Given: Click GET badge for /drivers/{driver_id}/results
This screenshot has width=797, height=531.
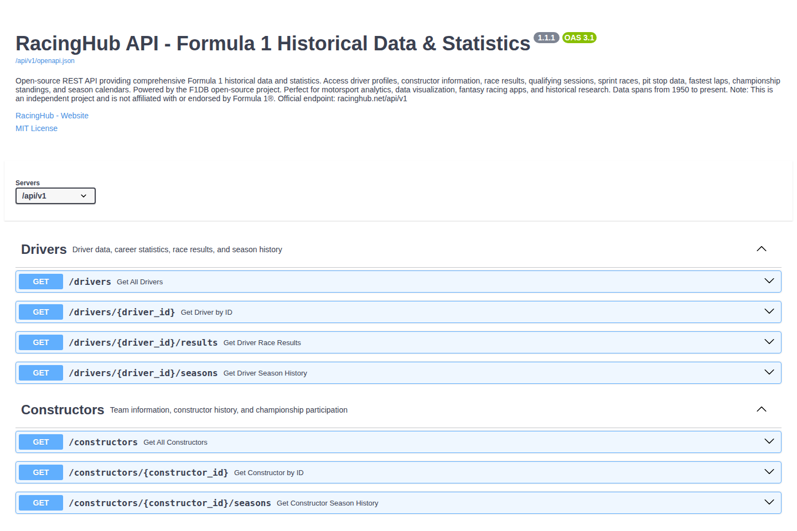Looking at the screenshot, I should (x=41, y=342).
